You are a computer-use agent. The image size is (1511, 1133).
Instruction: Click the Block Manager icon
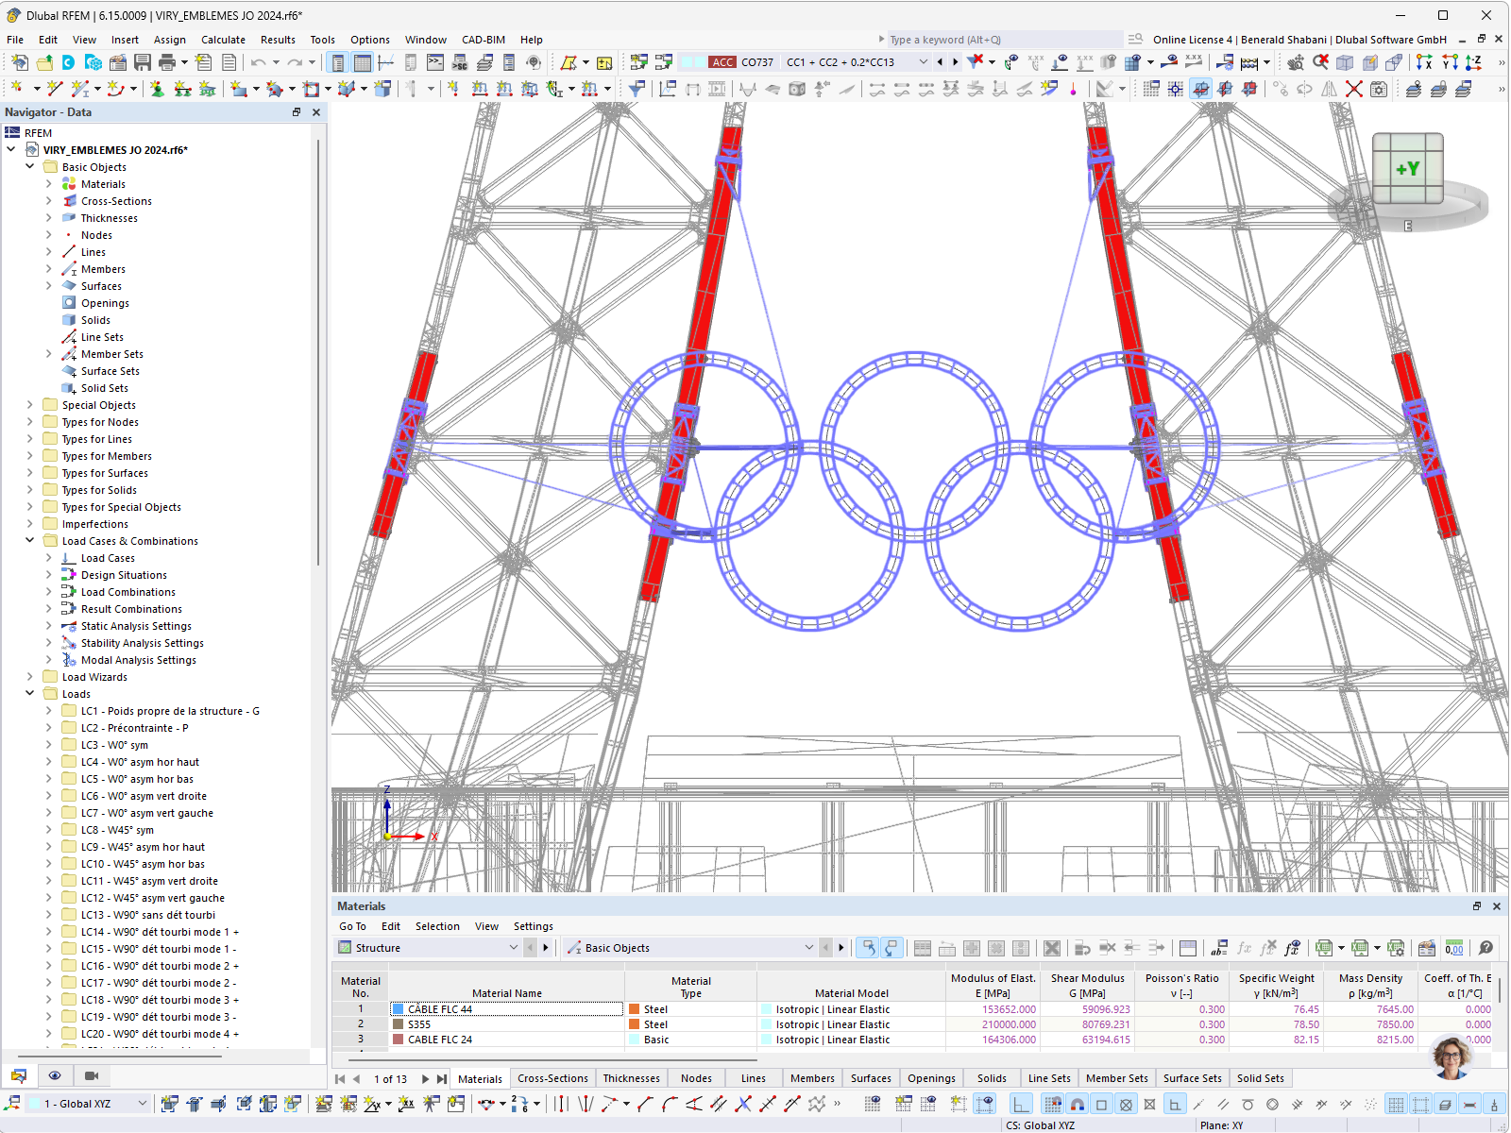(93, 62)
